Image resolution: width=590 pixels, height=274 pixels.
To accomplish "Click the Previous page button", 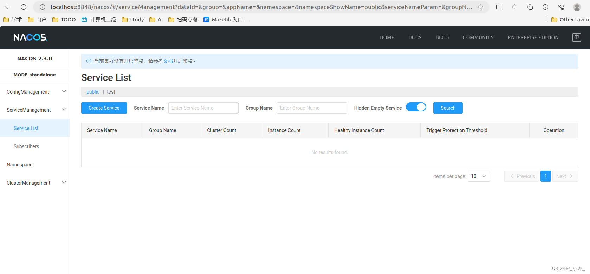I will tap(521, 176).
